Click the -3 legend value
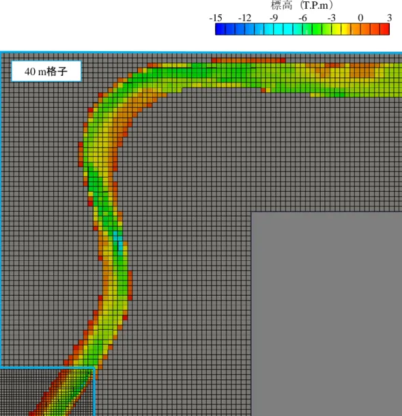This screenshot has height=416, width=402. pos(331,18)
